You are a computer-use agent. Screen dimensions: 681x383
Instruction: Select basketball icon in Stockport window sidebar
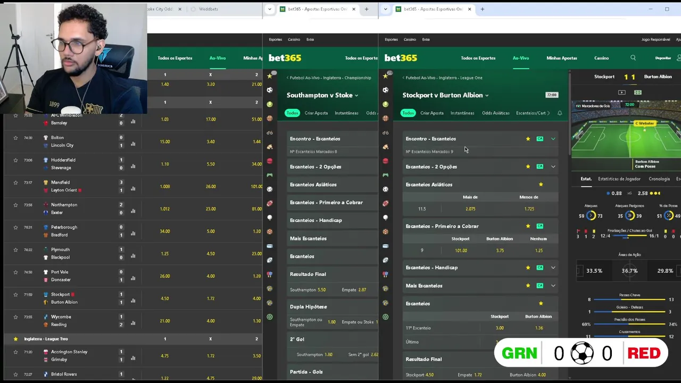385,118
